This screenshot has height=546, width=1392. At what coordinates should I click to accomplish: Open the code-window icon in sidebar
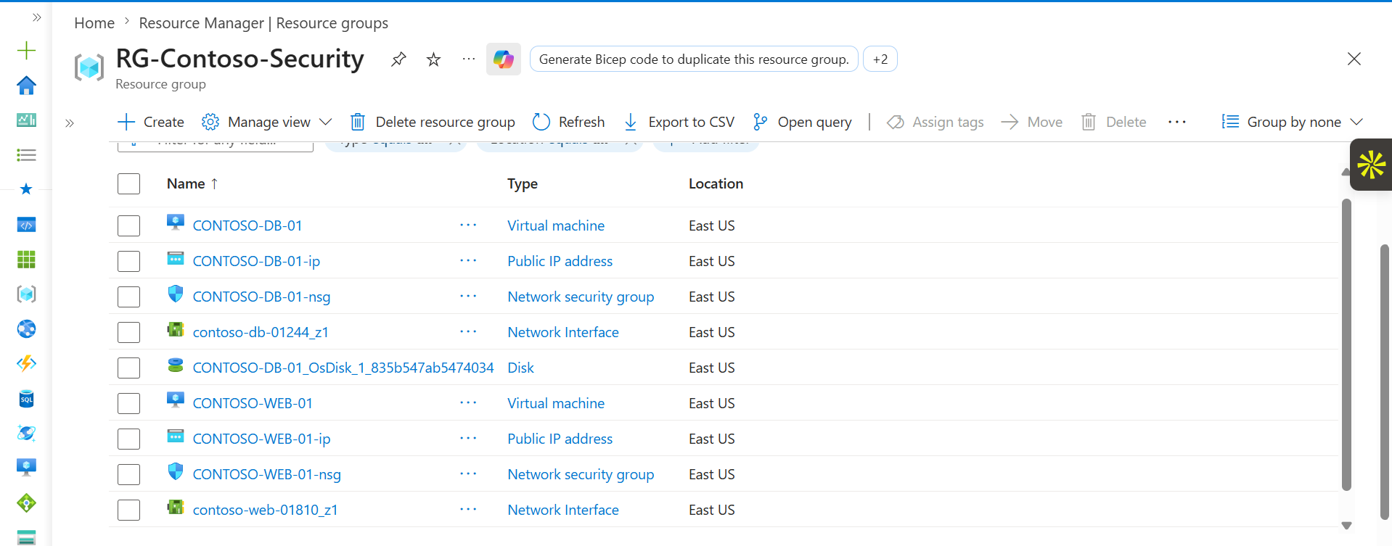[26, 225]
